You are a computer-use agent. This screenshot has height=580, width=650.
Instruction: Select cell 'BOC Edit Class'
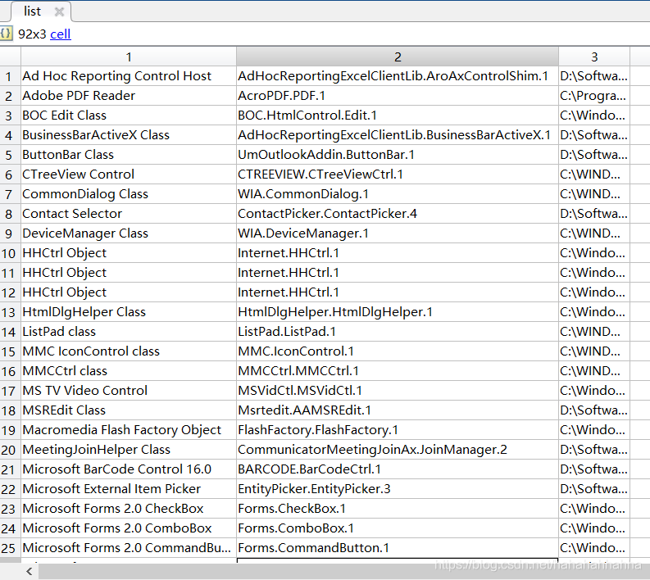tap(129, 116)
